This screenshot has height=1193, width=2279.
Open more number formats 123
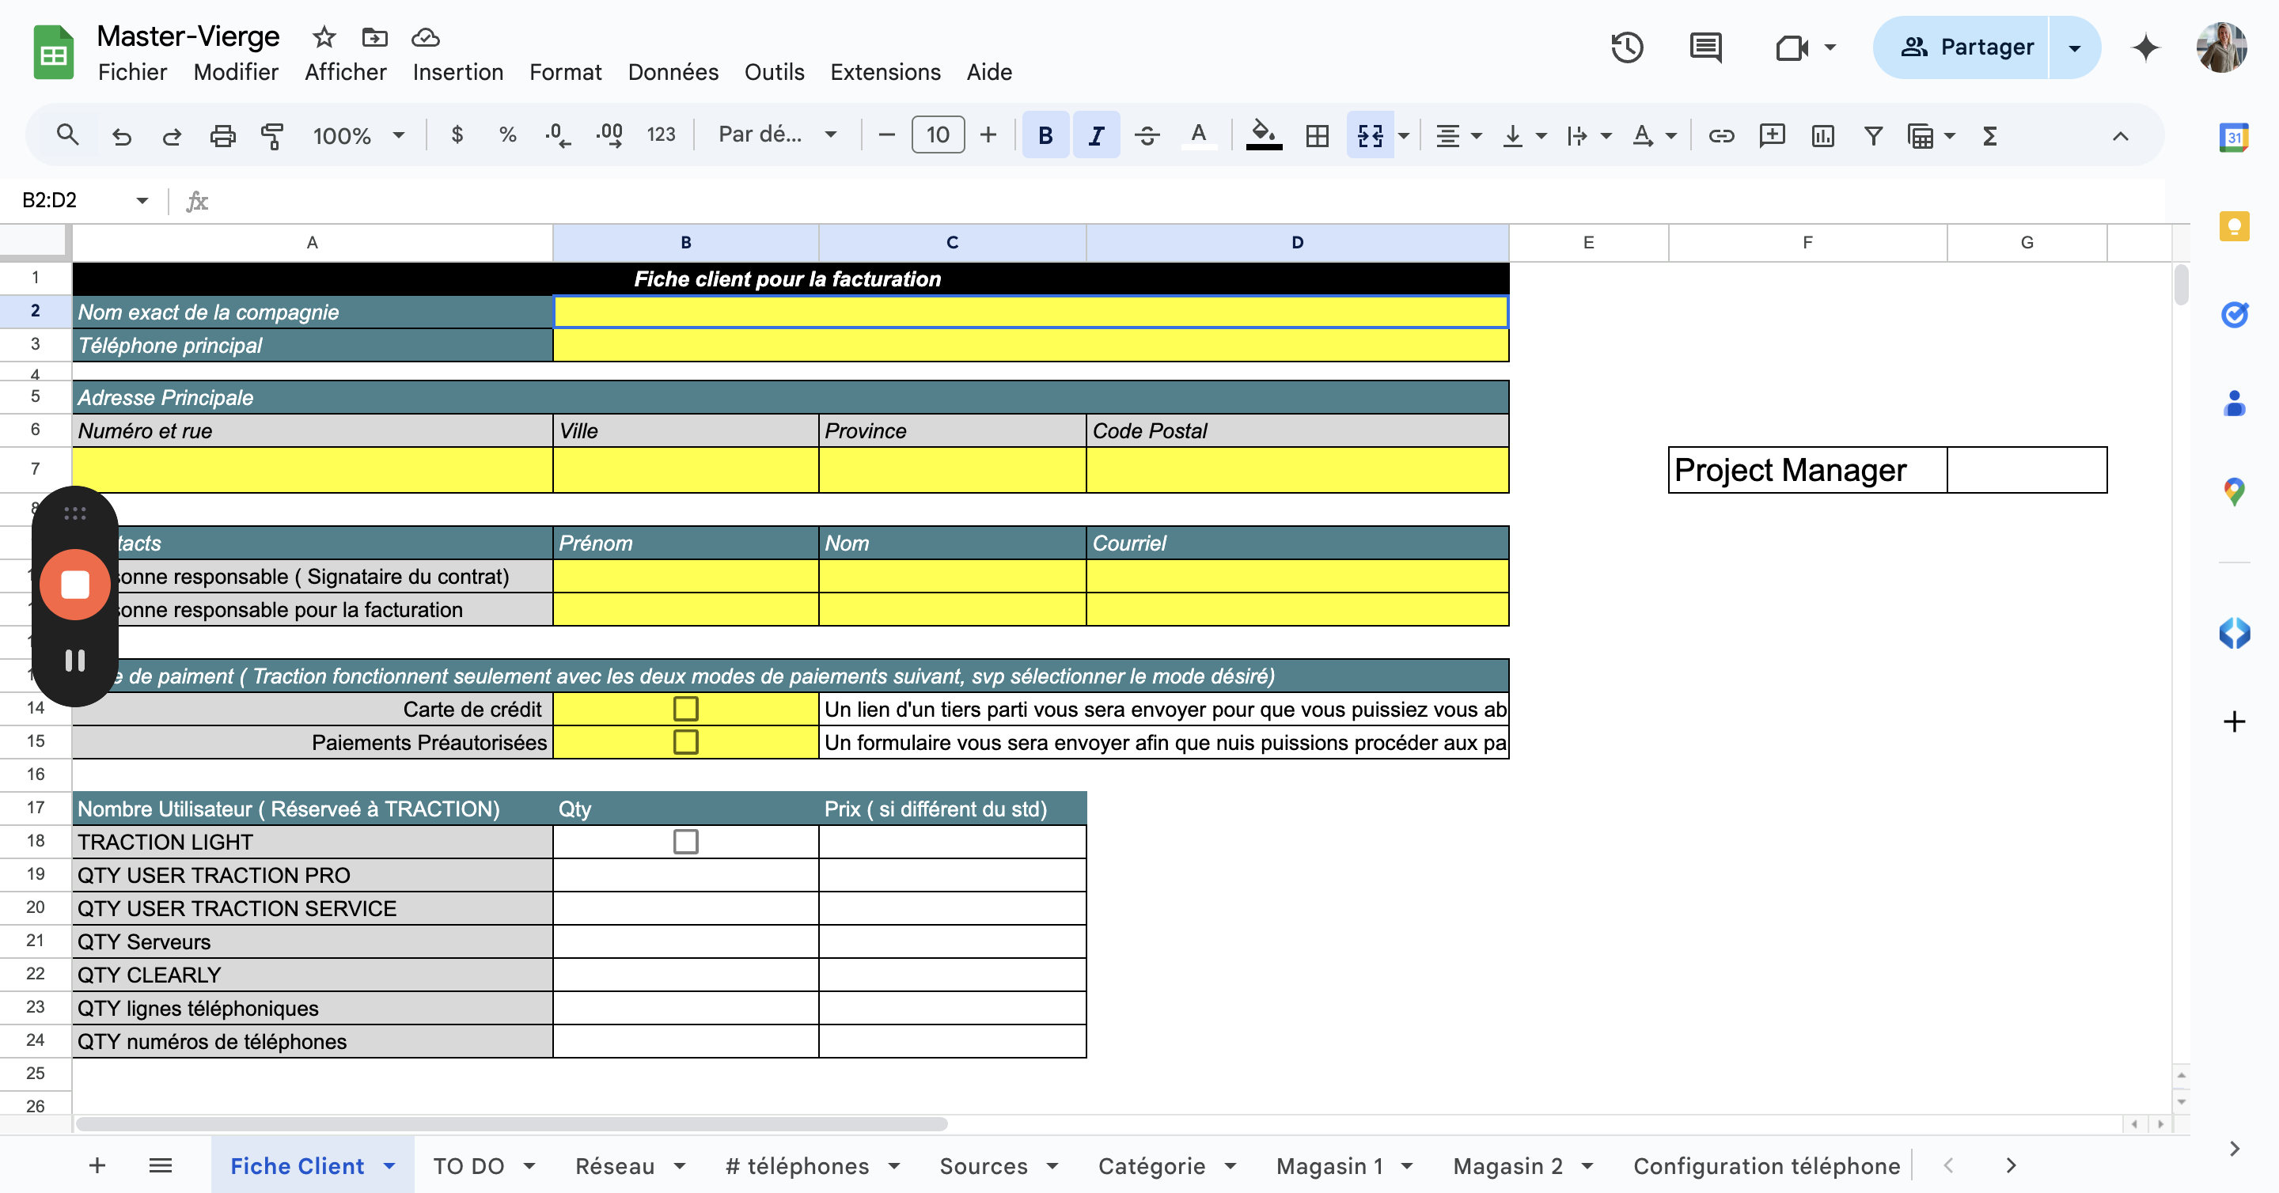[x=661, y=135]
